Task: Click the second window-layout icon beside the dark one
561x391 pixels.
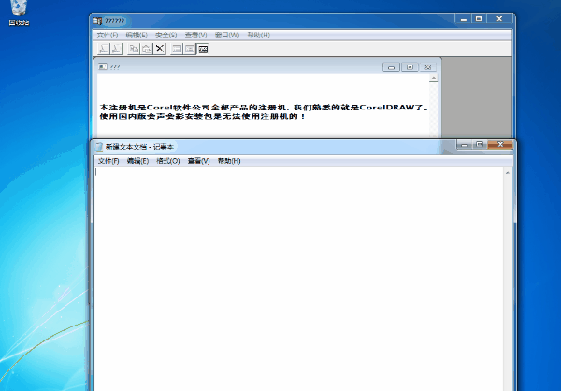Action: (190, 49)
